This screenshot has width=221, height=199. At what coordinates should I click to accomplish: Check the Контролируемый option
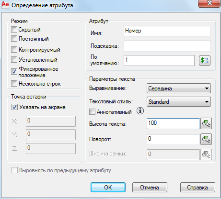[x=14, y=50]
